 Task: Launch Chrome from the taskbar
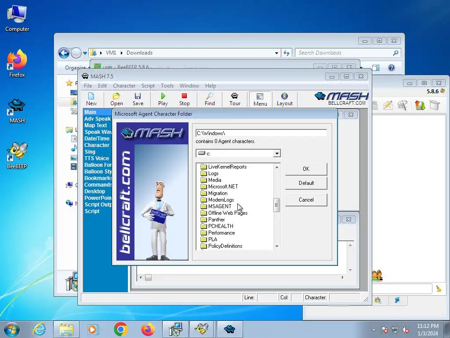point(120,329)
